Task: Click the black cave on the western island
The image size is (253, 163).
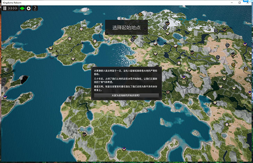Action: click(24, 79)
